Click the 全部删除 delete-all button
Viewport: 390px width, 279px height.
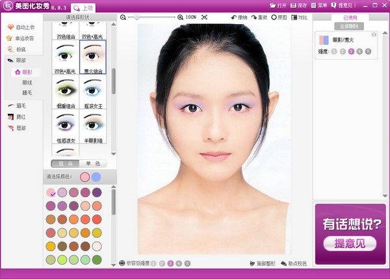pos(349,26)
